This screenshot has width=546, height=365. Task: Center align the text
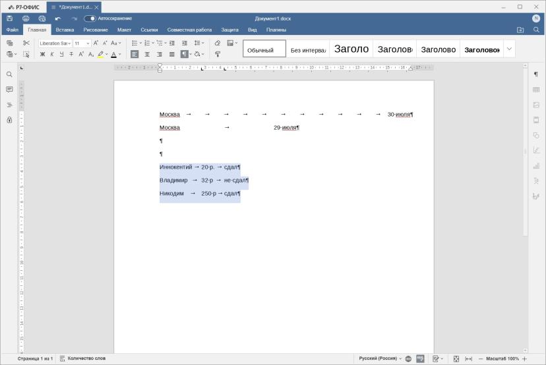coord(147,54)
